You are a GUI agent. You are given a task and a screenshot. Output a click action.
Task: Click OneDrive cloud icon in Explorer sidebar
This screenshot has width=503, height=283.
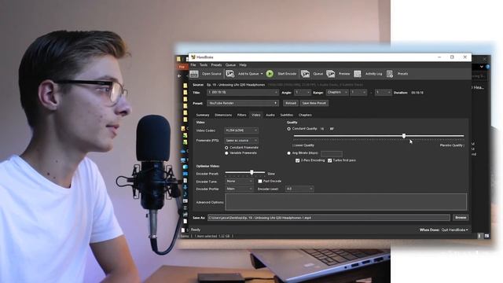pyautogui.click(x=183, y=150)
